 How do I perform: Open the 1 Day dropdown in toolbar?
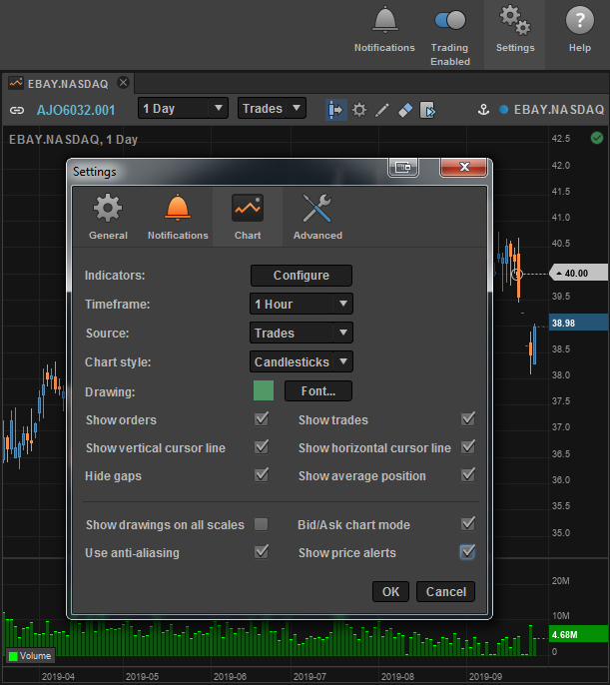tap(183, 109)
